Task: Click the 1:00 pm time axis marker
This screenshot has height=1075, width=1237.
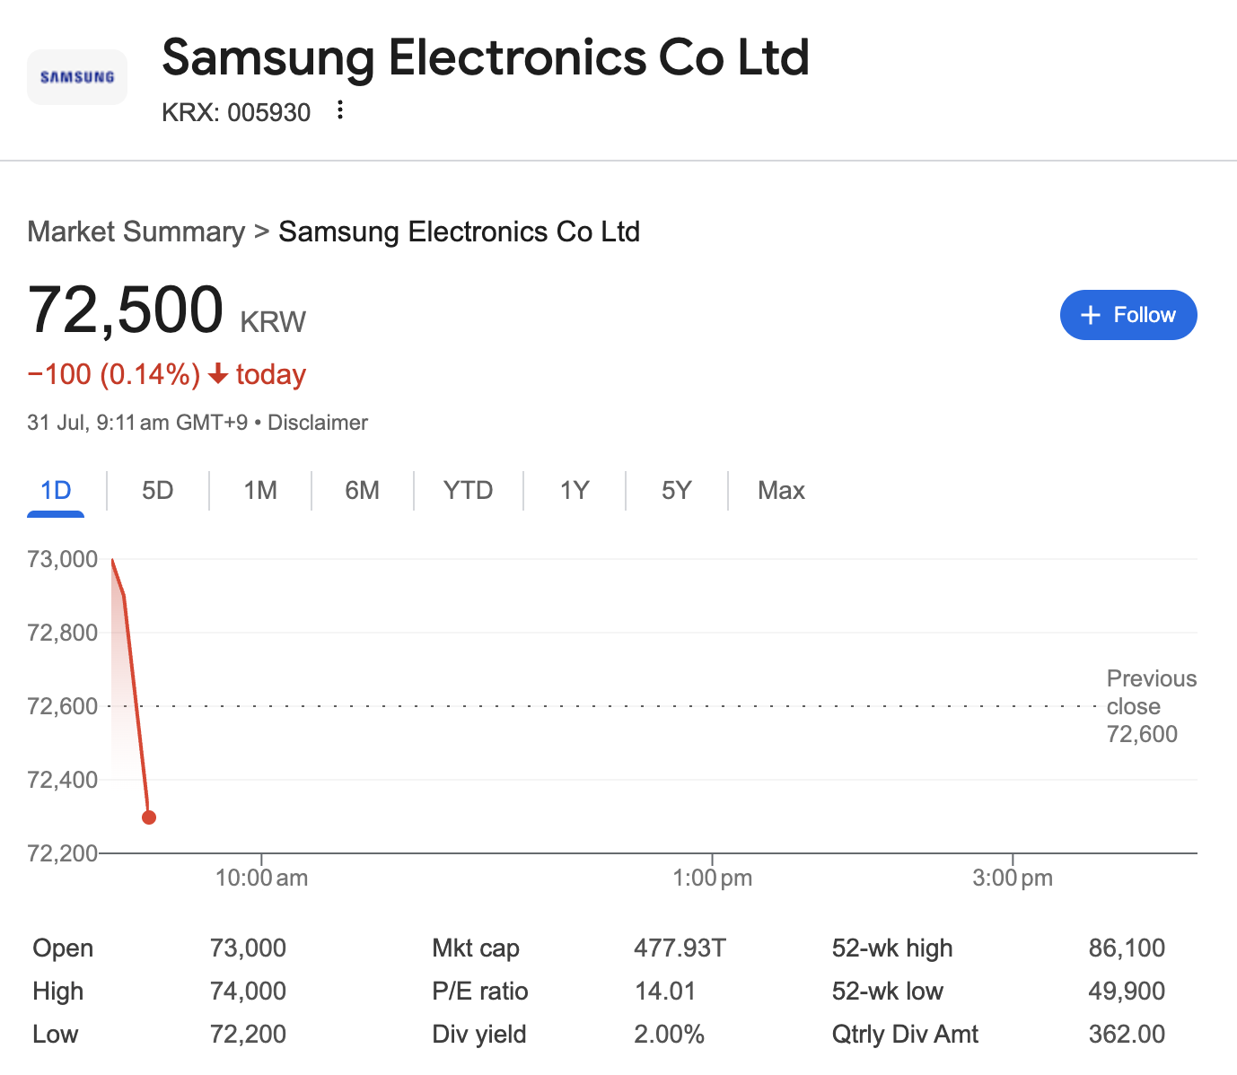Action: click(x=712, y=878)
